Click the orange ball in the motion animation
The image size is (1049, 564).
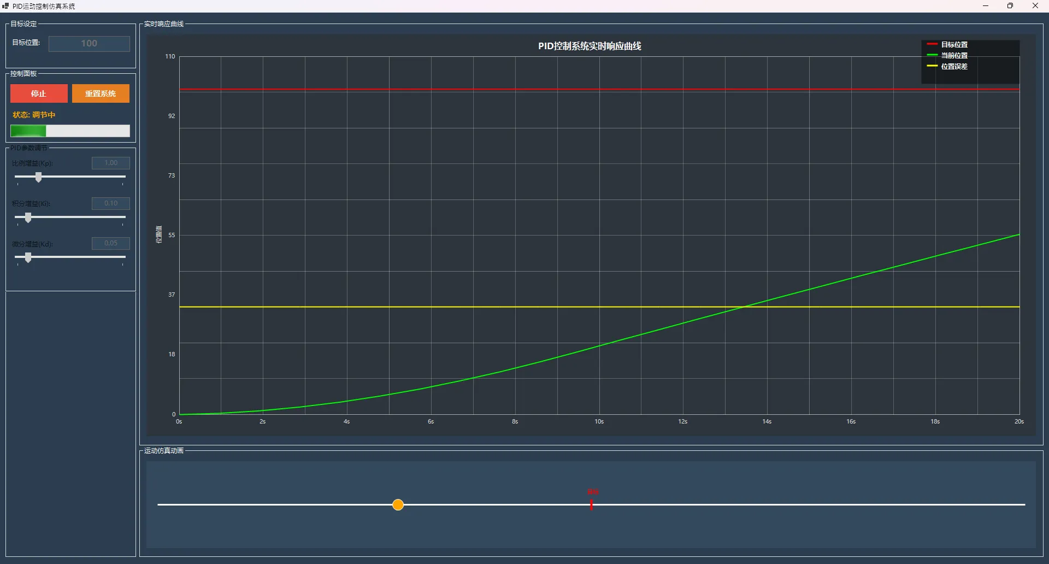(x=398, y=505)
